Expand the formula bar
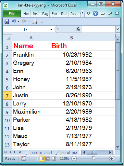Viewport: 124px width, 166px height. (x=118, y=29)
